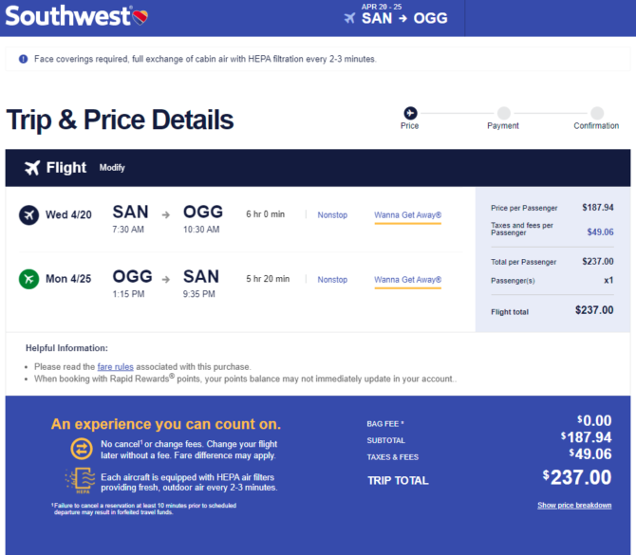Screen dimensions: 636x555
Task: Click the yellow change-flight arrows icon
Action: (82, 449)
